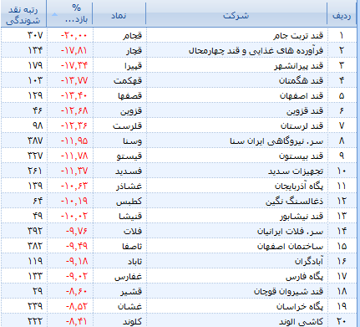Image resolution: width=360 pixels, height=327 pixels.
Task: Select company پگاه آذربایجان
Action: point(299,186)
